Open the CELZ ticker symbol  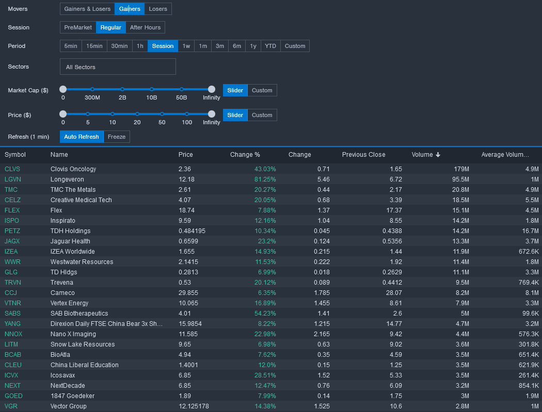12,200
